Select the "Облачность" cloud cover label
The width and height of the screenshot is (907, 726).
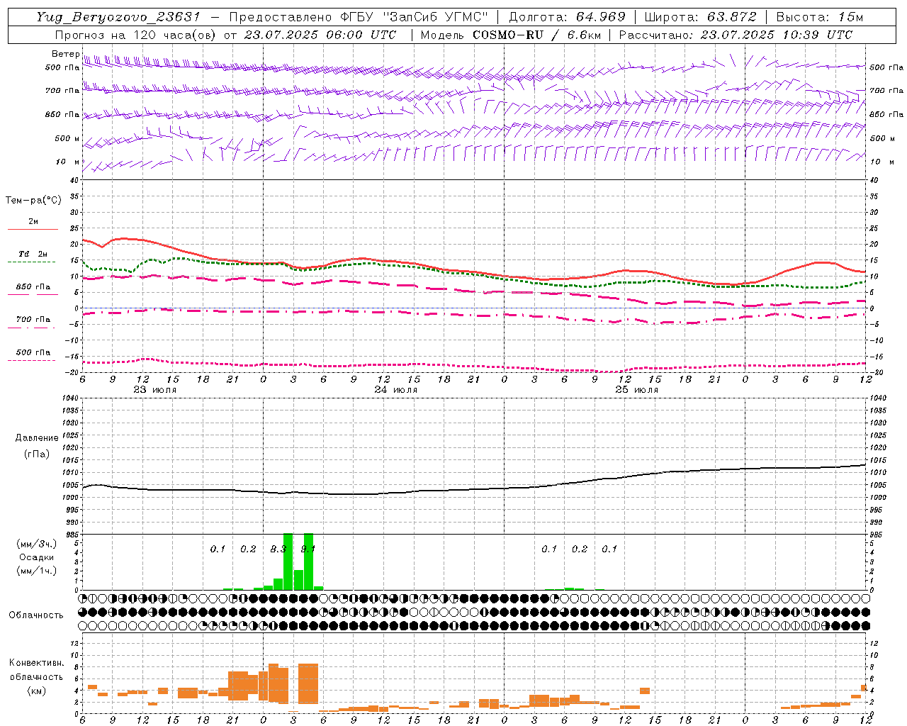[x=36, y=615]
